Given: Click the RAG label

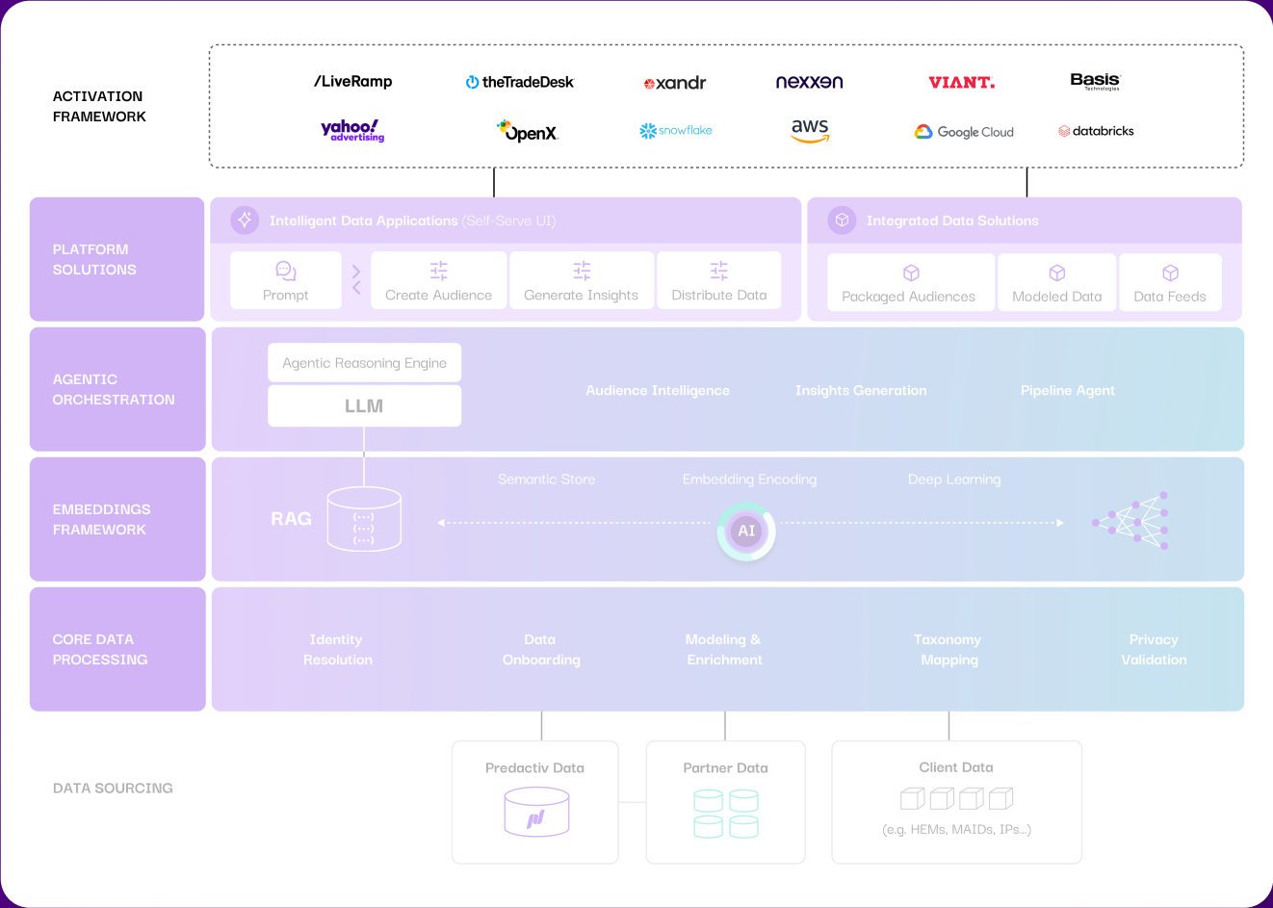Looking at the screenshot, I should pyautogui.click(x=291, y=519).
